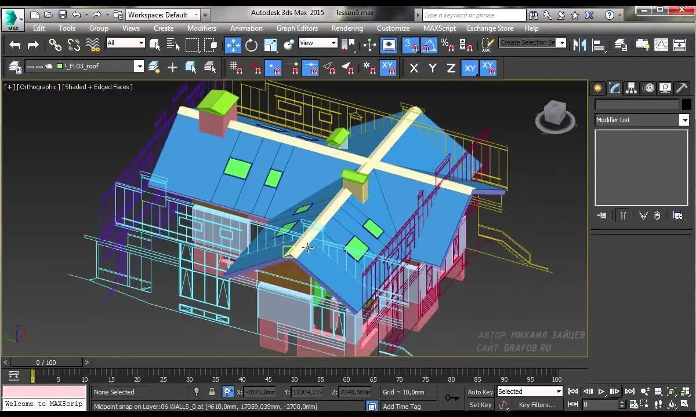Click the Align tool icon
The image size is (696, 417).
coord(599,45)
